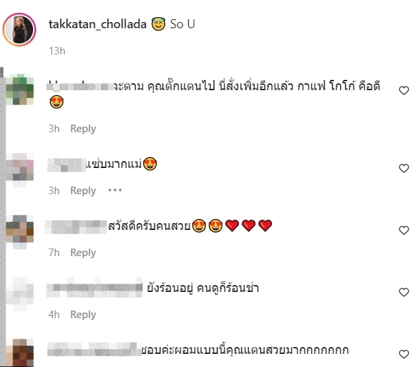
Task: Open blurred username before ยังร้อนอยู่ comment
Action: 94,288
